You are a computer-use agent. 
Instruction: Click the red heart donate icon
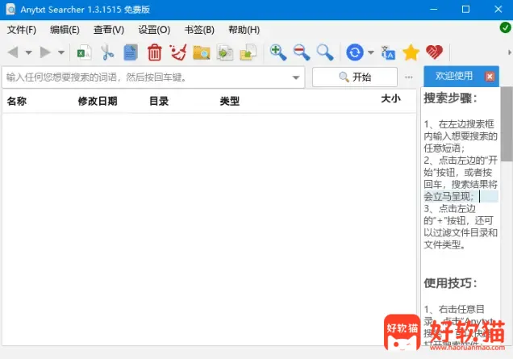point(434,52)
